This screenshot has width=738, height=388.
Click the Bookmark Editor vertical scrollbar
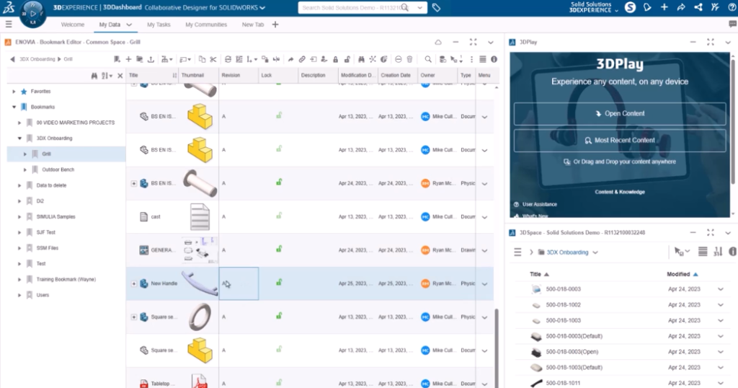pos(496,348)
